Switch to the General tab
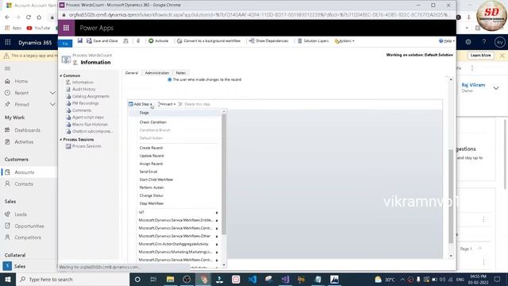The width and height of the screenshot is (508, 286). click(132, 73)
